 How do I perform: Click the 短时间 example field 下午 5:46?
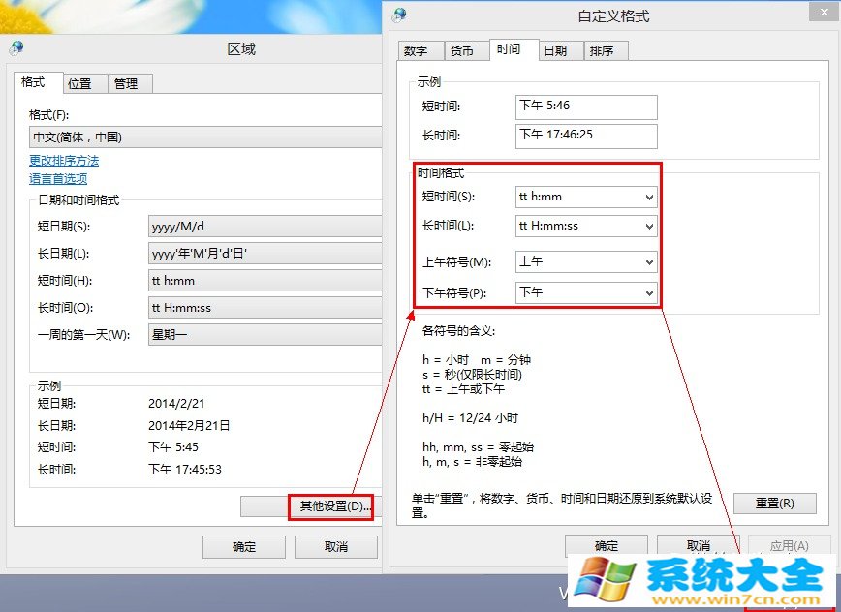(586, 107)
